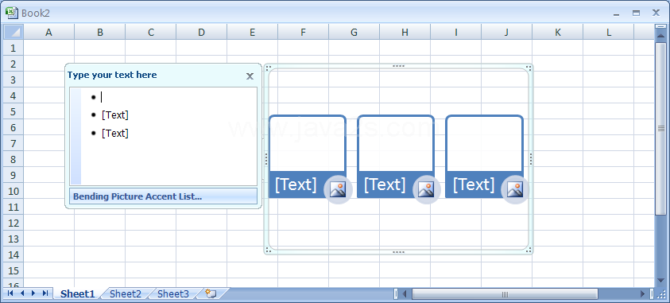Click [Text] label of first SmartArt shape

pos(296,185)
